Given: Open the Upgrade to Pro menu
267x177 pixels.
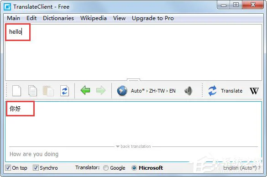Looking at the screenshot, I should [153, 18].
